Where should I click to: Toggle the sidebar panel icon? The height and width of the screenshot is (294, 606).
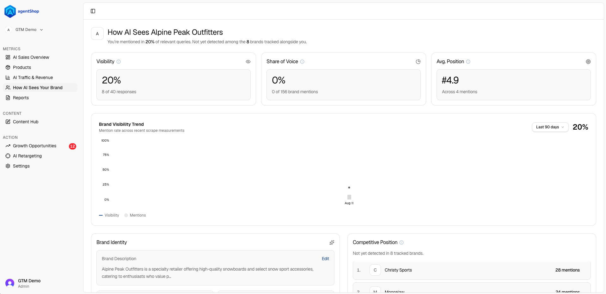93,11
